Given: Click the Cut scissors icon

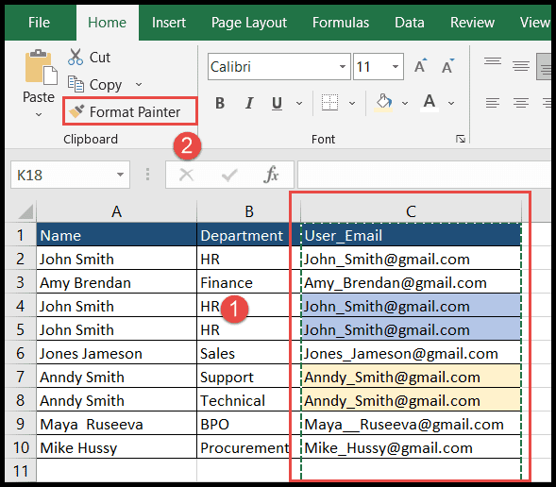Looking at the screenshot, I should tap(76, 57).
